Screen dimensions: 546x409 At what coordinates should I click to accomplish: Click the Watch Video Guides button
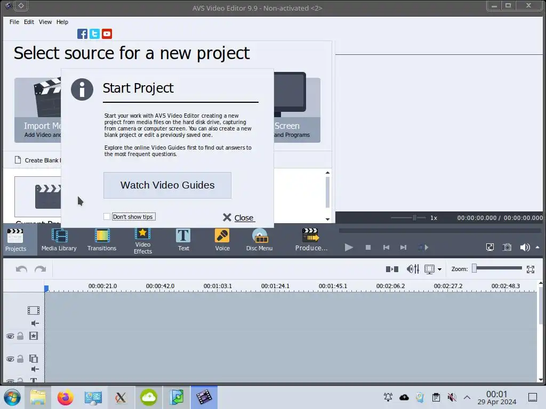point(167,185)
